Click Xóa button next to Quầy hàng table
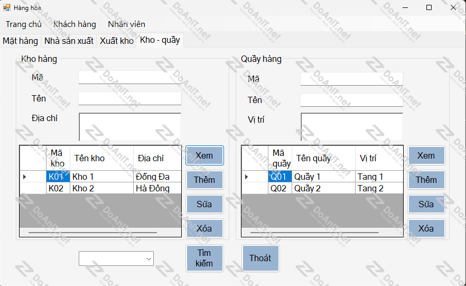466x286 pixels. 426,228
